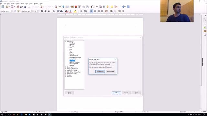Click the Align Right icon
Image resolution: width=207 pixels, height=116 pixels.
[x=98, y=11]
